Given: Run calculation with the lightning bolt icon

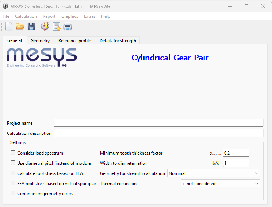Looking at the screenshot, I should pyautogui.click(x=45, y=26).
